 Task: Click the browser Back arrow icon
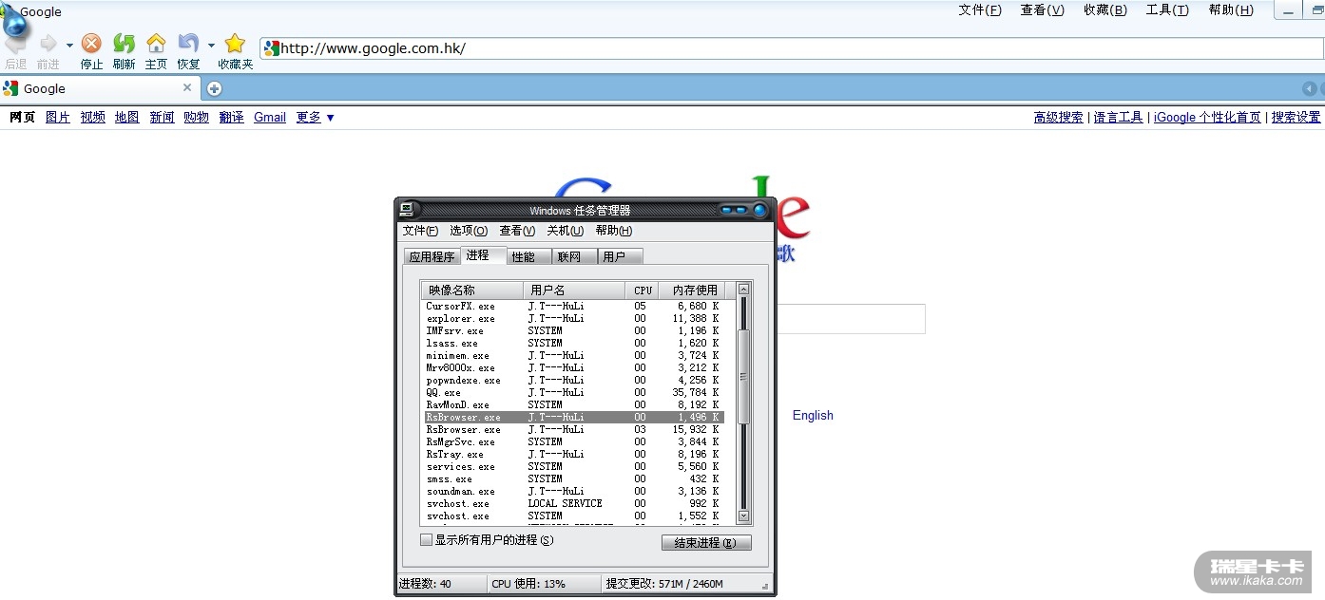(15, 44)
